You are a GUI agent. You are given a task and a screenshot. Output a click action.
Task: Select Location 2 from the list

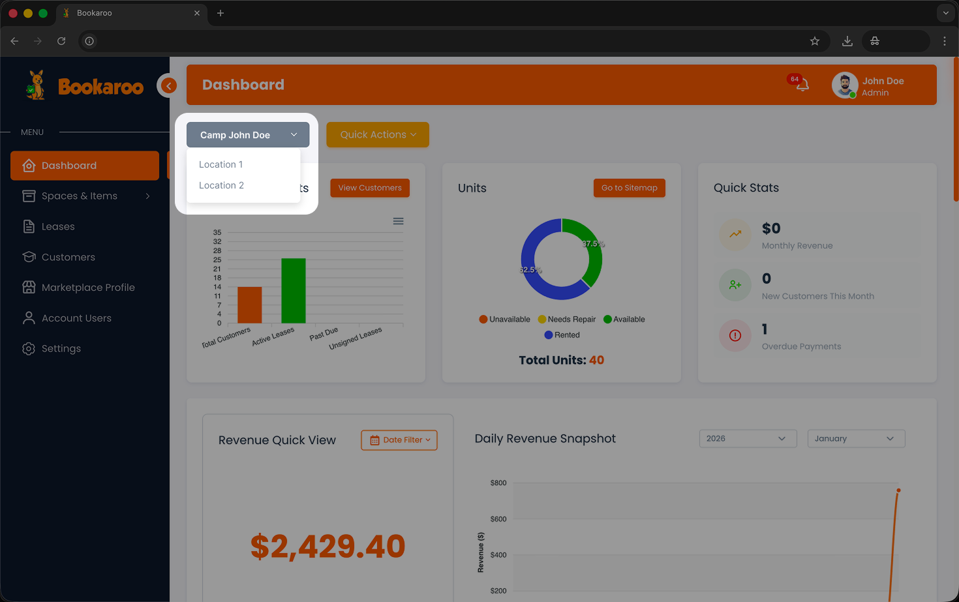221,186
